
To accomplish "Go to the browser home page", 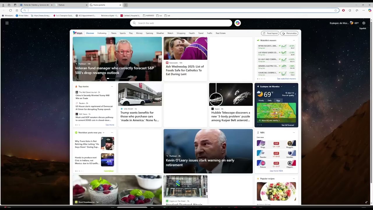I will pyautogui.click(x=17, y=10).
